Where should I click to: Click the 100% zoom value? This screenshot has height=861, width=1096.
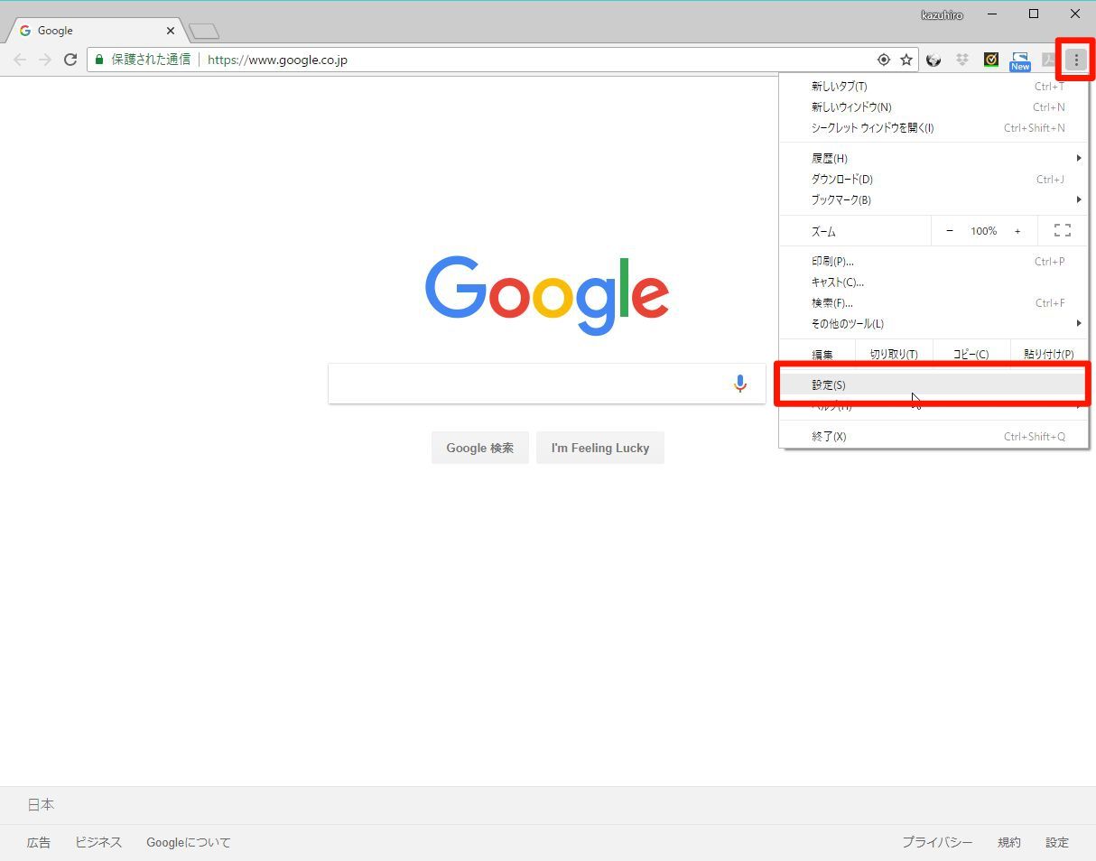pyautogui.click(x=983, y=231)
